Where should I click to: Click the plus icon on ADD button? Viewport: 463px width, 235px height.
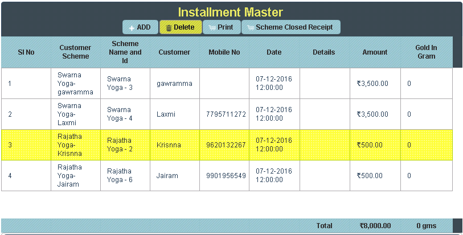pos(132,28)
